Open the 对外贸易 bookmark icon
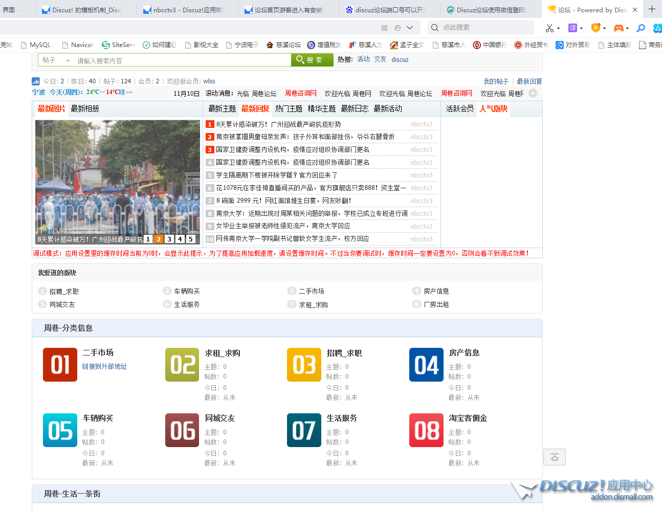This screenshot has width=662, height=510. (560, 45)
